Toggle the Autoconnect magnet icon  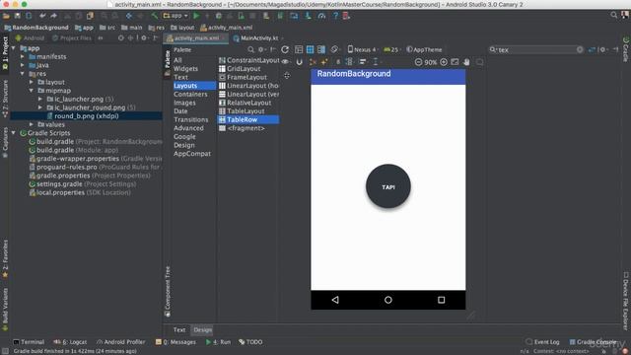coord(299,62)
